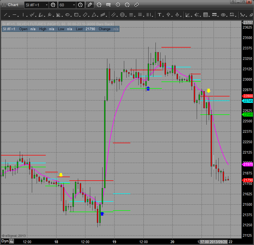Click the 22745 cyan price marker
The width and height of the screenshot is (254, 245).
point(248,101)
